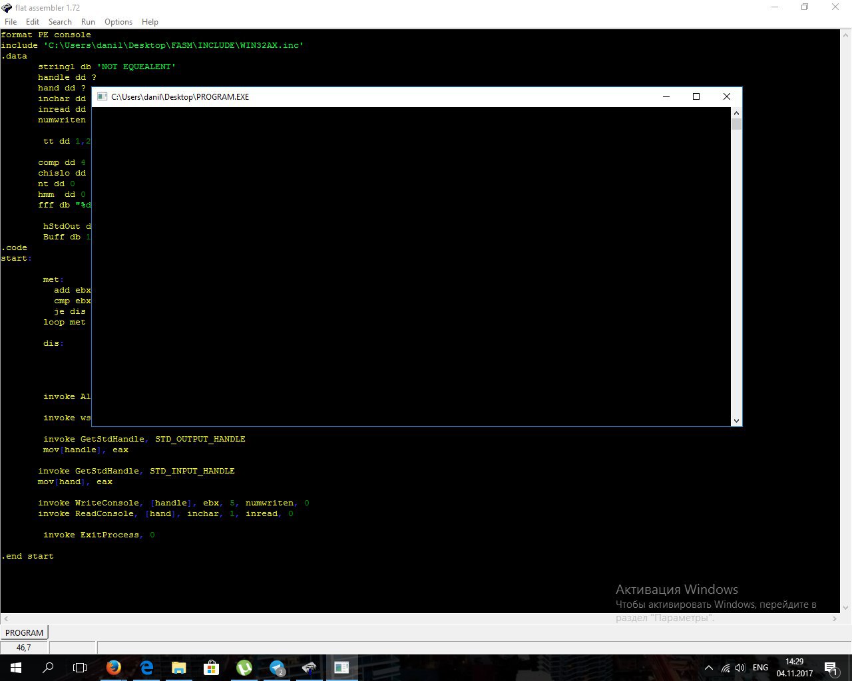Open the Action Center notifications
This screenshot has height=681, width=852.
click(x=830, y=668)
